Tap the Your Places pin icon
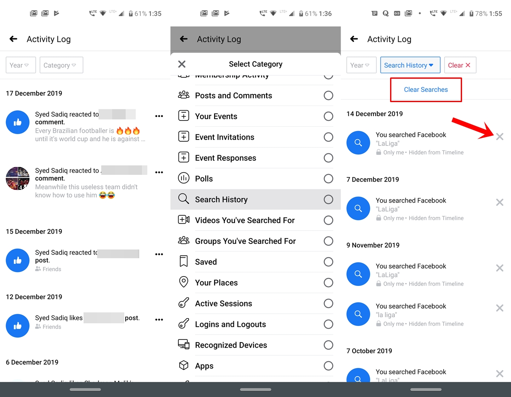Screen dimensions: 511x397 [184, 282]
